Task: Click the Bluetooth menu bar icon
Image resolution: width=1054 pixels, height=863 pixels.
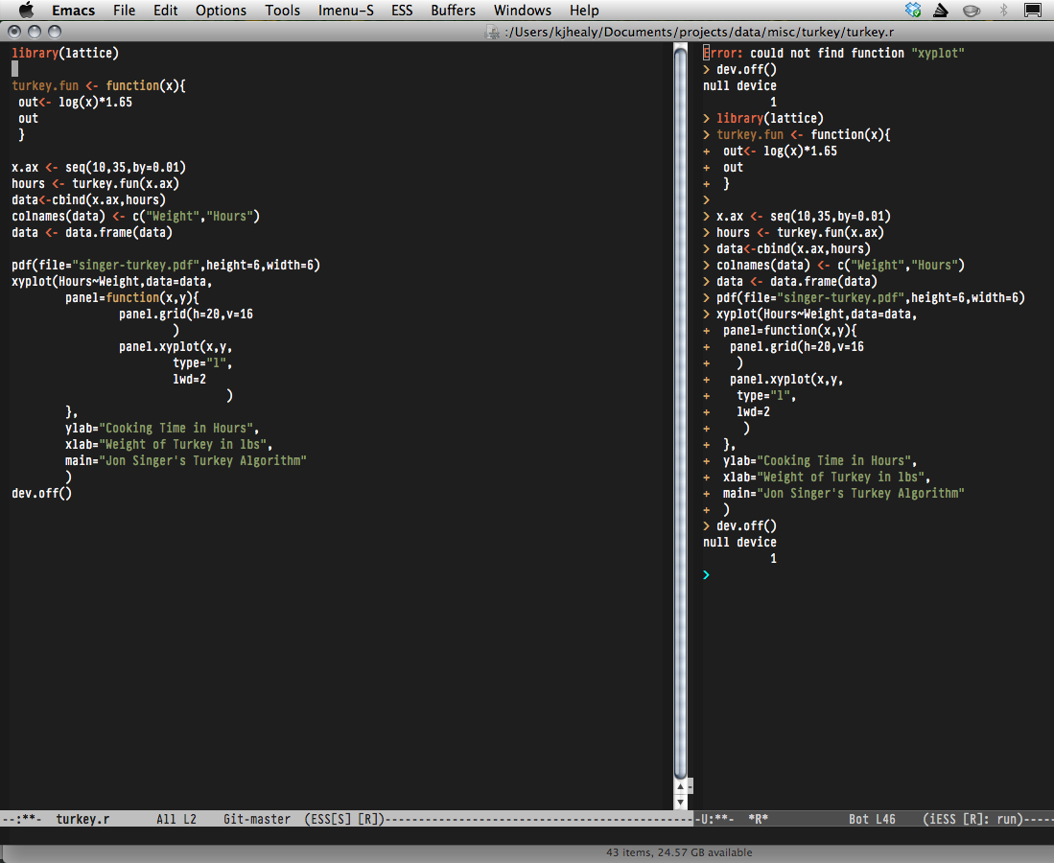Action: pos(1003,11)
